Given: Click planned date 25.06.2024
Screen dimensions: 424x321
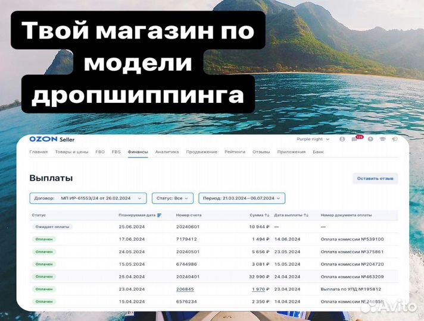Looking at the screenshot, I should pos(132,226).
